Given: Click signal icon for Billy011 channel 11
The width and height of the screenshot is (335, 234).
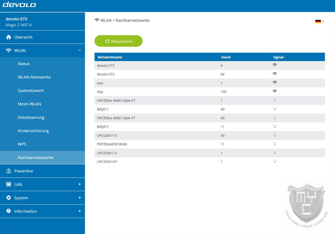Looking at the screenshot, I should (275, 126).
